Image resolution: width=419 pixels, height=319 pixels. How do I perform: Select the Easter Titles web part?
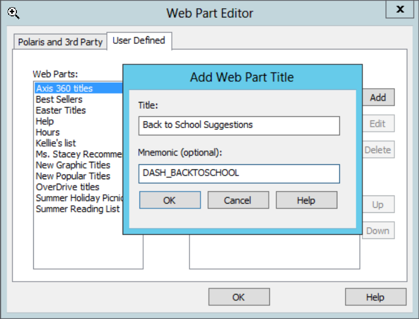[61, 110]
